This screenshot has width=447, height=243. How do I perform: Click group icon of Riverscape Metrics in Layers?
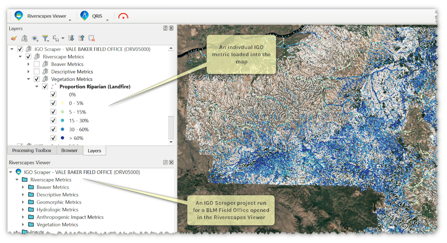click(x=37, y=56)
